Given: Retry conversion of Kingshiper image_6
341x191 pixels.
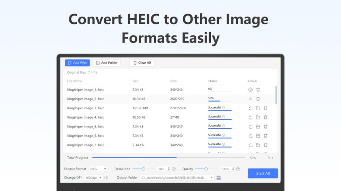Looking at the screenshot, I should click(250, 136).
